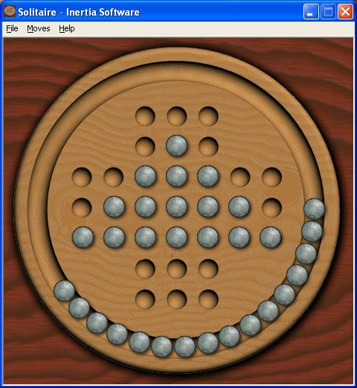357x388 pixels.
Task: Click the left-end empty hole in the fourth row
Action: 82,208
